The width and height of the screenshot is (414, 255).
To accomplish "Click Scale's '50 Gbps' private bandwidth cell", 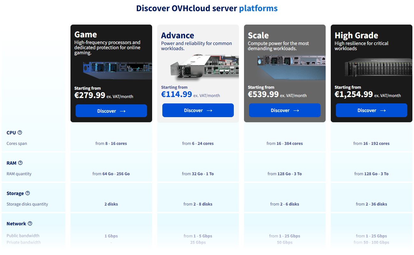I will pyautogui.click(x=285, y=243).
